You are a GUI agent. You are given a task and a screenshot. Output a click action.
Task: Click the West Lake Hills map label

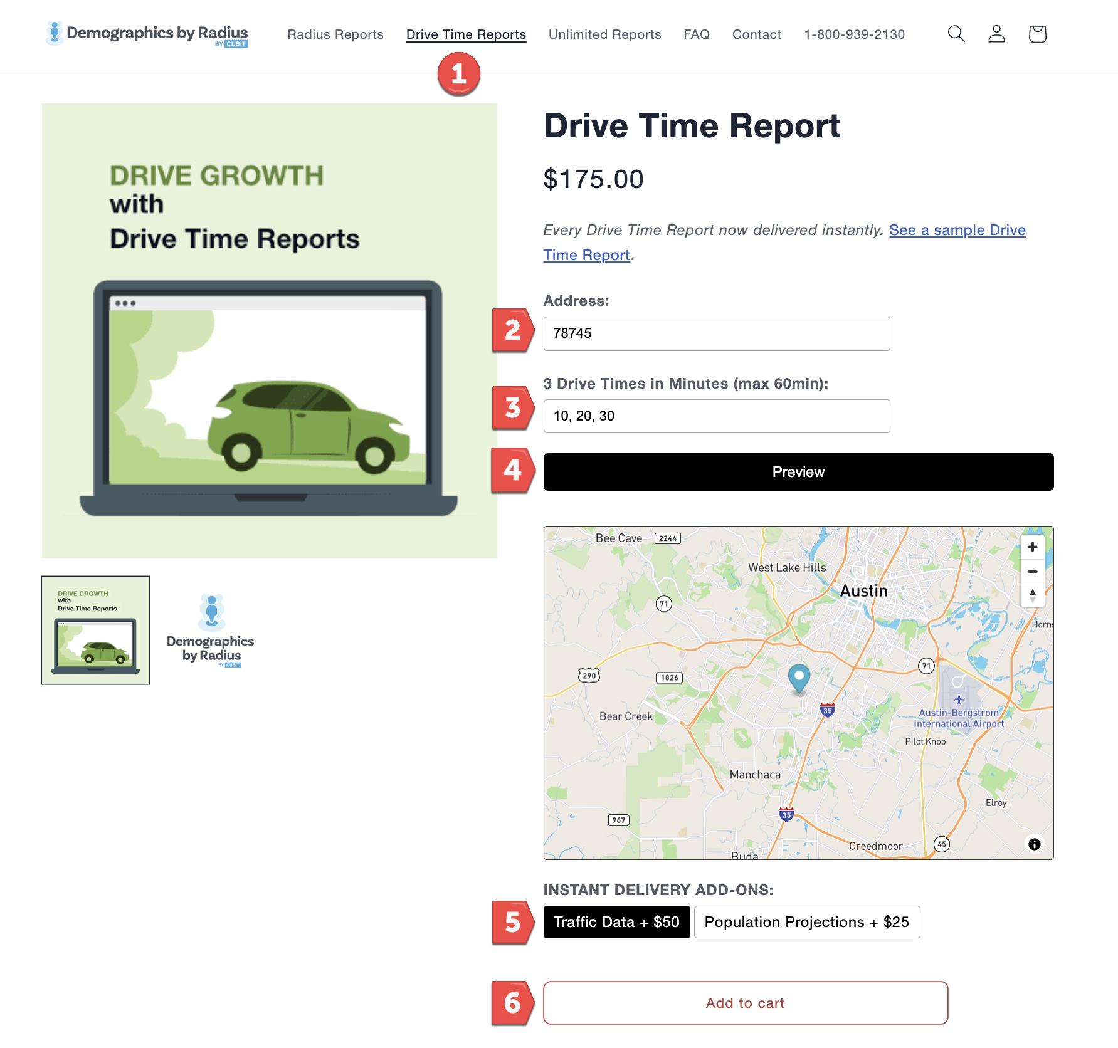pyautogui.click(x=787, y=567)
